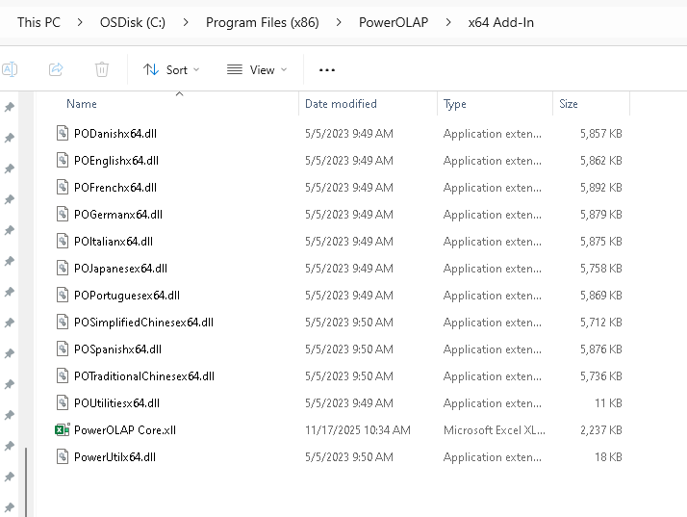687x517 pixels.
Task: Click the Rename toolbar icon
Action: [x=10, y=69]
